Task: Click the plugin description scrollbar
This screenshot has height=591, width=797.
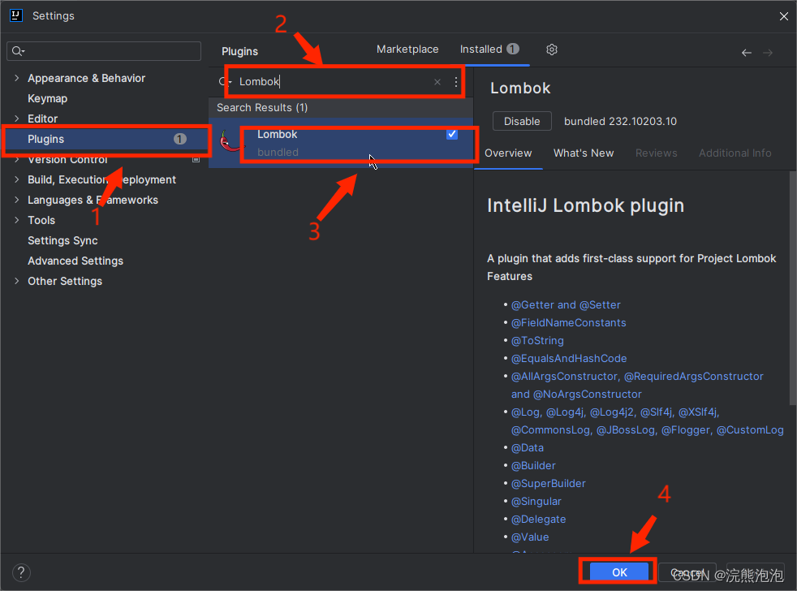Action: (792, 288)
